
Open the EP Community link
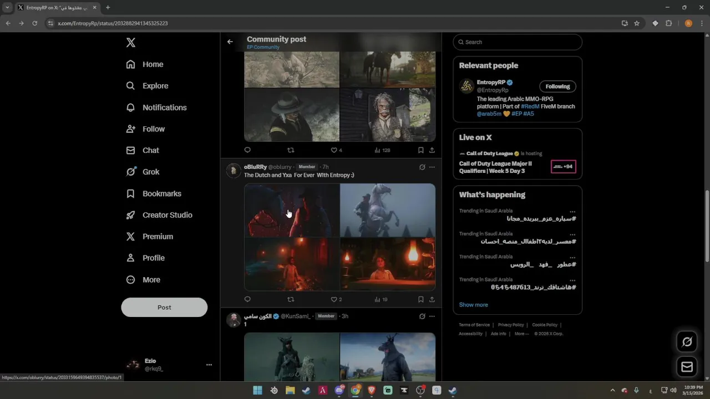pyautogui.click(x=263, y=47)
